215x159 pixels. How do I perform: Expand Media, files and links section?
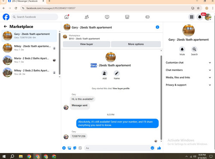[188, 77]
